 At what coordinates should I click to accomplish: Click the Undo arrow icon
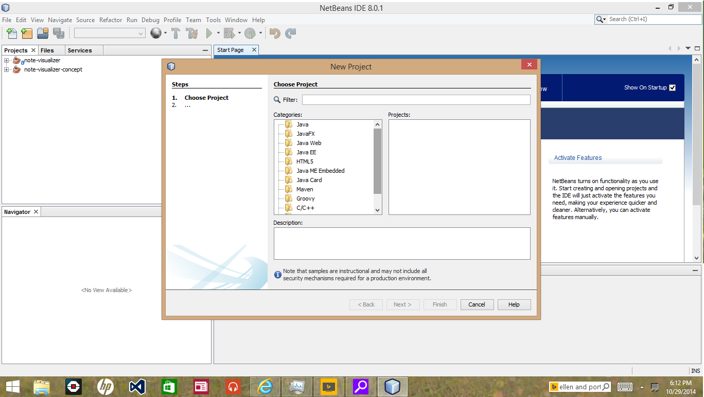click(275, 33)
